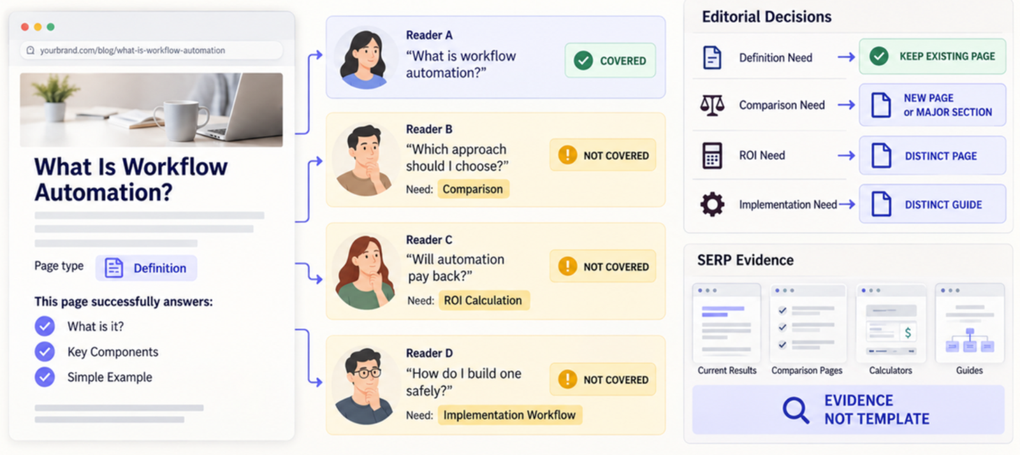Click the Implementation Workflow need tag
Image resolution: width=1020 pixels, height=455 pixels.
click(509, 415)
